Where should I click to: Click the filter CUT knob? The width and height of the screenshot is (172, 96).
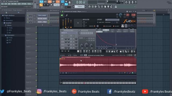tap(87, 45)
